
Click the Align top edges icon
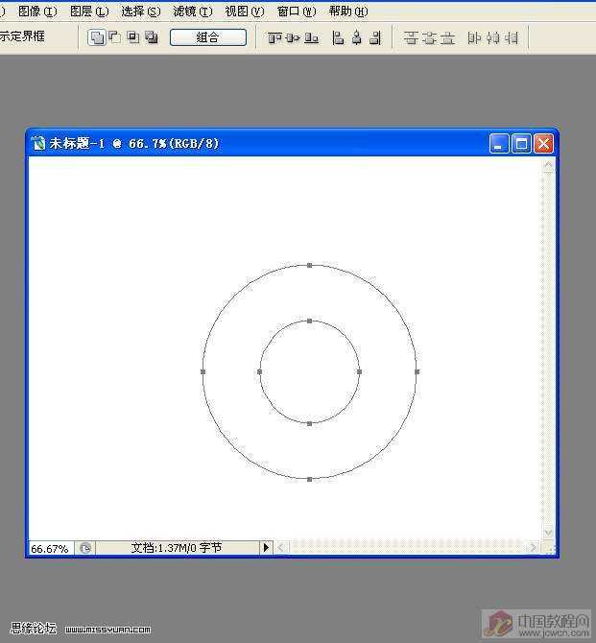(x=274, y=37)
